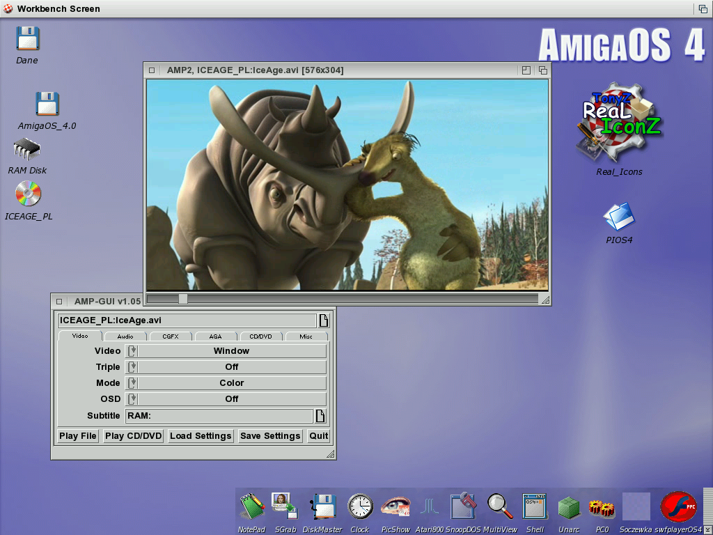Launch Unarc green box icon
Image resolution: width=713 pixels, height=535 pixels.
coord(569,508)
